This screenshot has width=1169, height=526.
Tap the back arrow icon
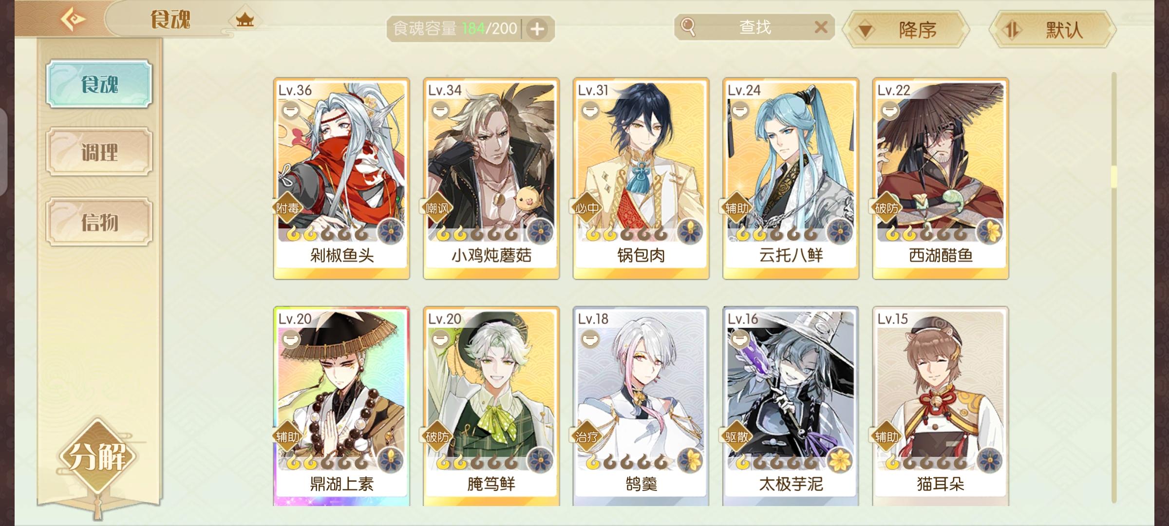point(73,19)
